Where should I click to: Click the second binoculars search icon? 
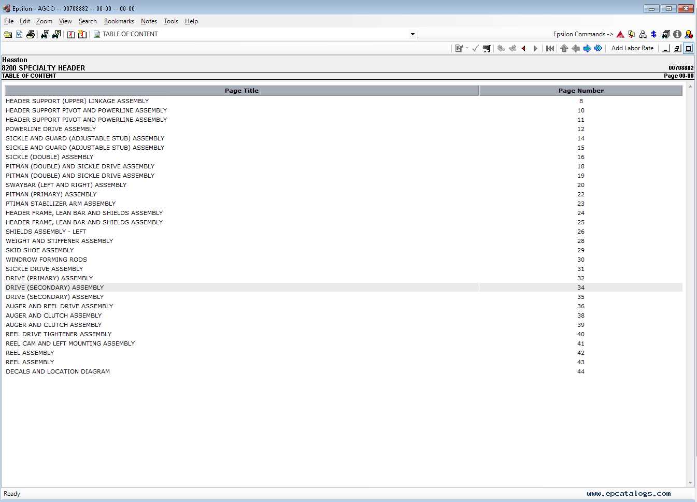(56, 34)
